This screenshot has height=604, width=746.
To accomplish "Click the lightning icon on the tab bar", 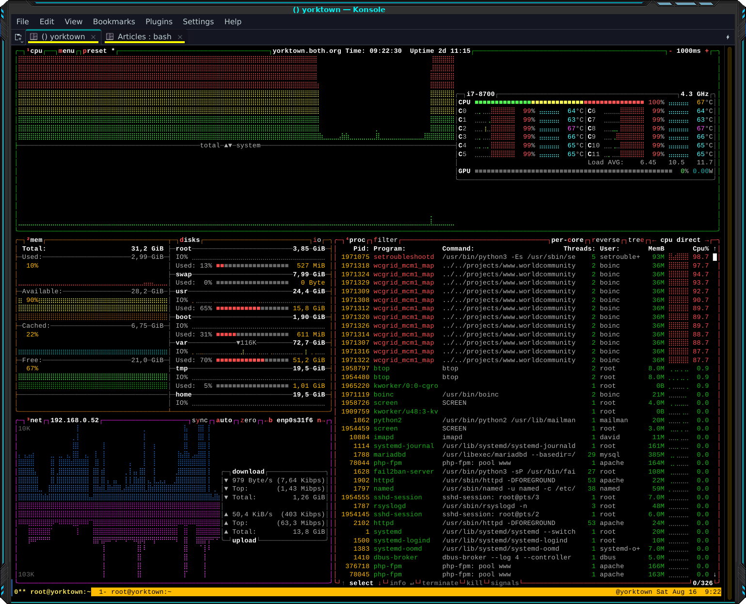I will (x=728, y=37).
